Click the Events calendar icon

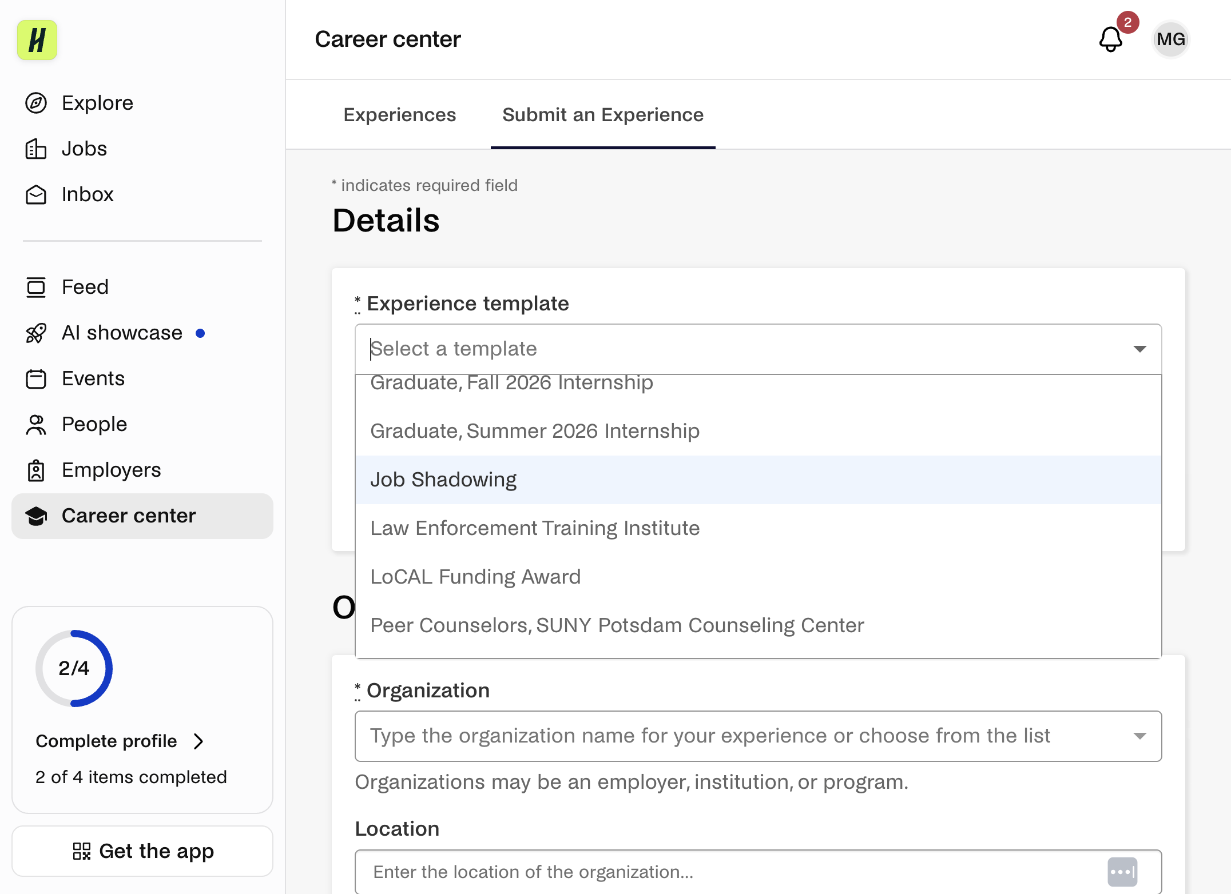tap(36, 378)
